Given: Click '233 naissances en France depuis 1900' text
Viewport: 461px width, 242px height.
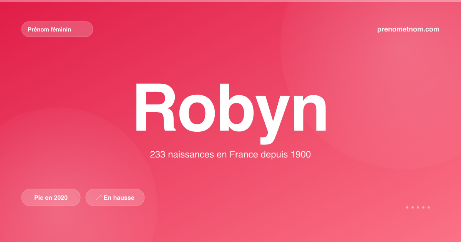Looking at the screenshot, I should (230, 155).
